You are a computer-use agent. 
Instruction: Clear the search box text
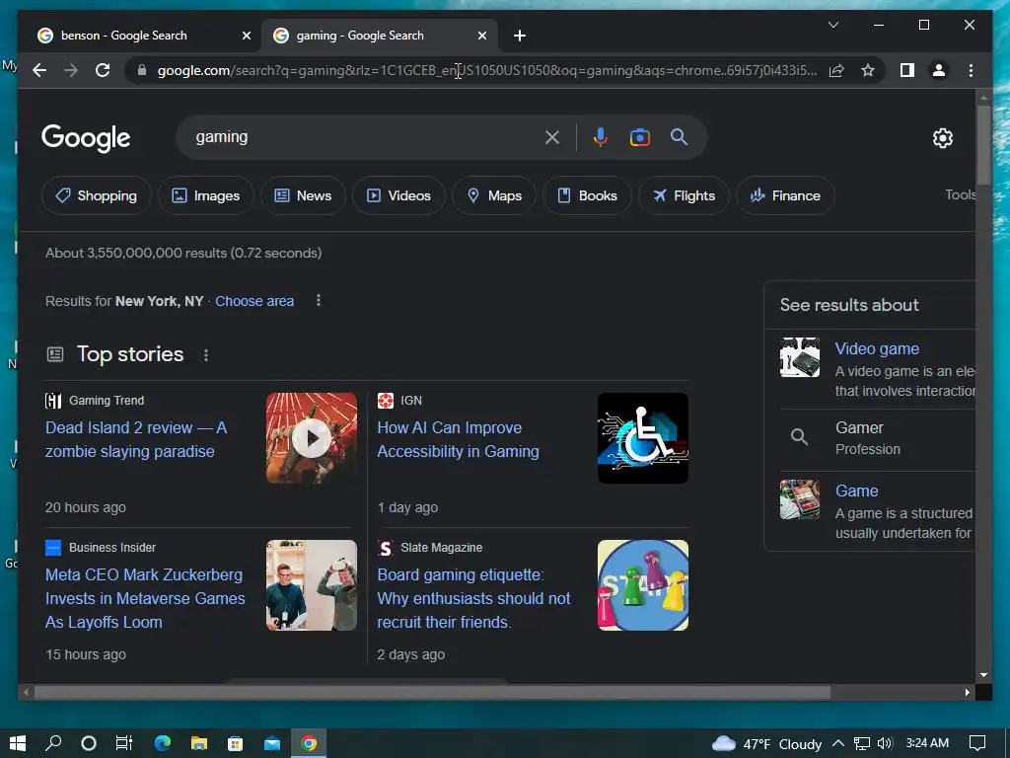(552, 137)
